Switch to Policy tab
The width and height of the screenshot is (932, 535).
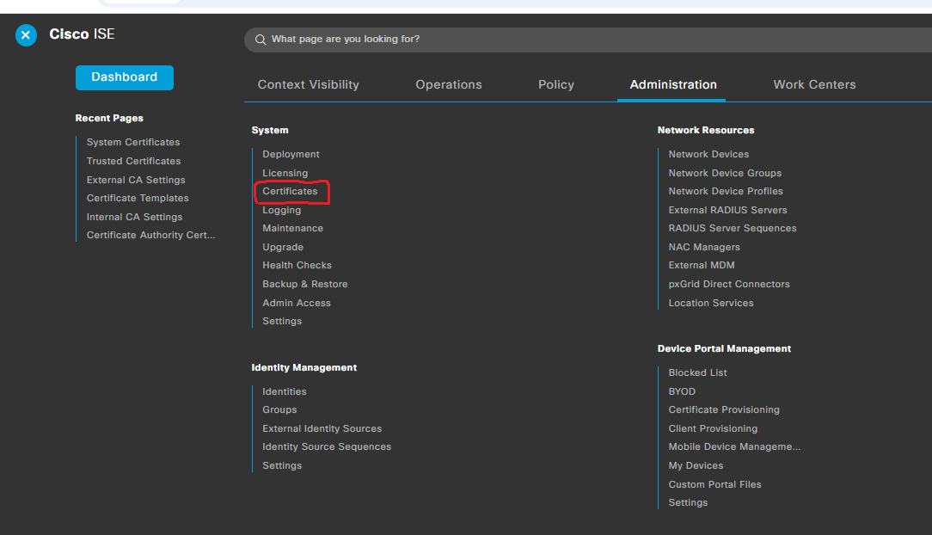click(x=555, y=84)
